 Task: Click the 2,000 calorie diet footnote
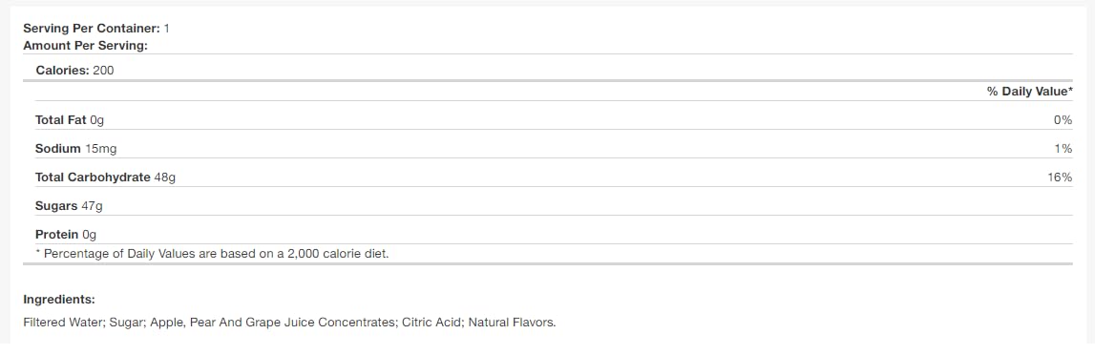pos(212,254)
